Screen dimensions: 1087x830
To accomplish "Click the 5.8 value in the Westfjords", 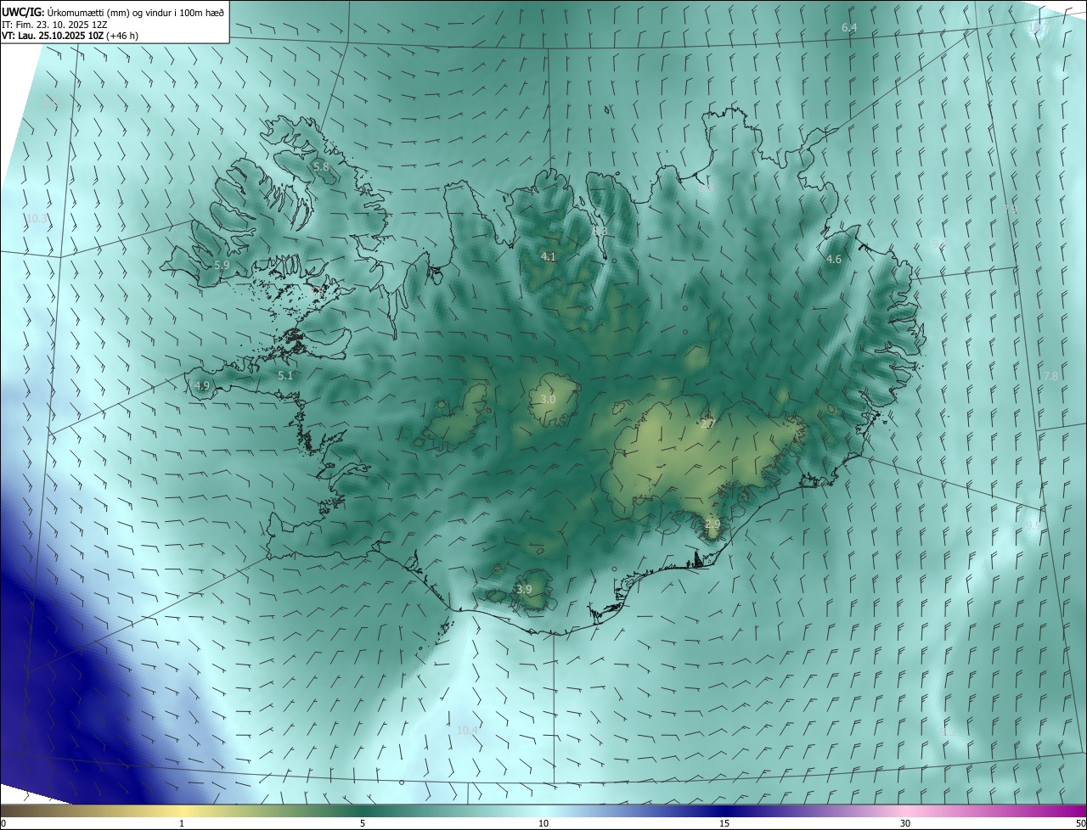I will 321,167.
